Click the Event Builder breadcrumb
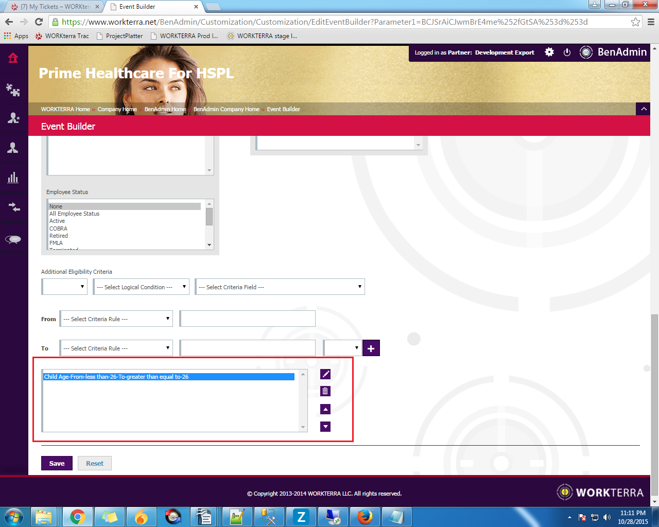 [283, 109]
